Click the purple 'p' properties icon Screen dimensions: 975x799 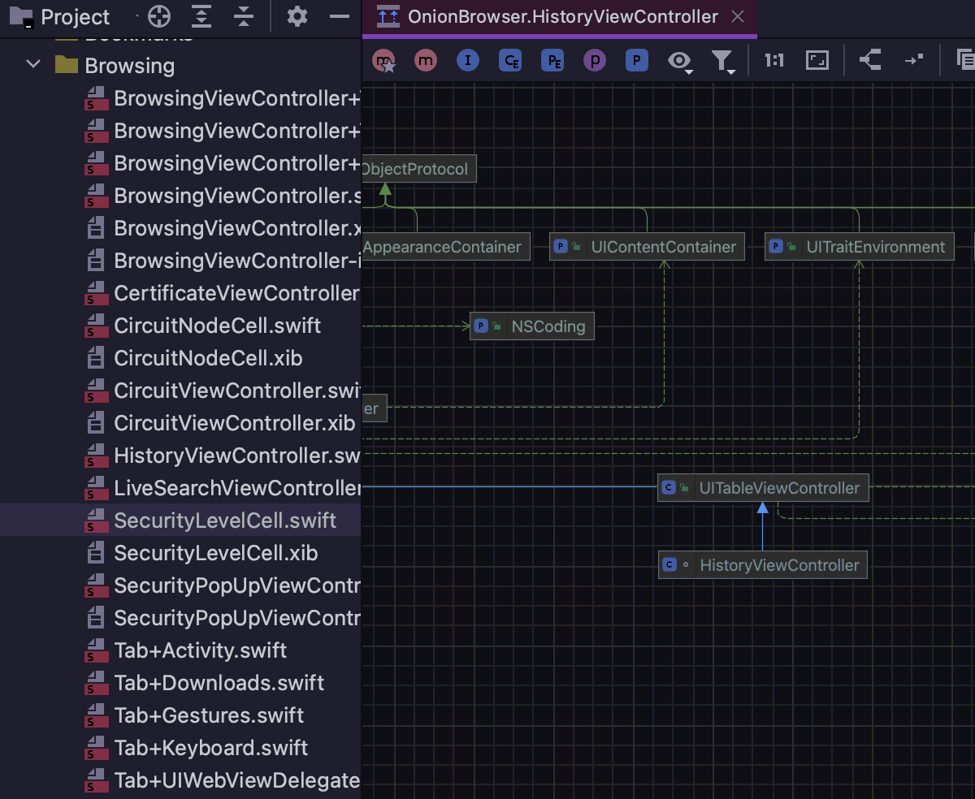click(x=595, y=61)
